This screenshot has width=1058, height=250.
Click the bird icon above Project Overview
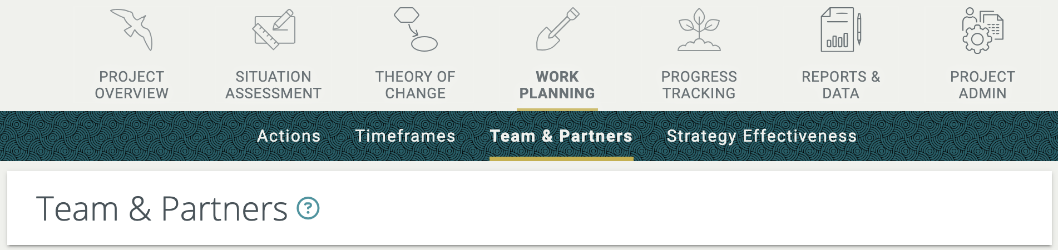tap(132, 29)
